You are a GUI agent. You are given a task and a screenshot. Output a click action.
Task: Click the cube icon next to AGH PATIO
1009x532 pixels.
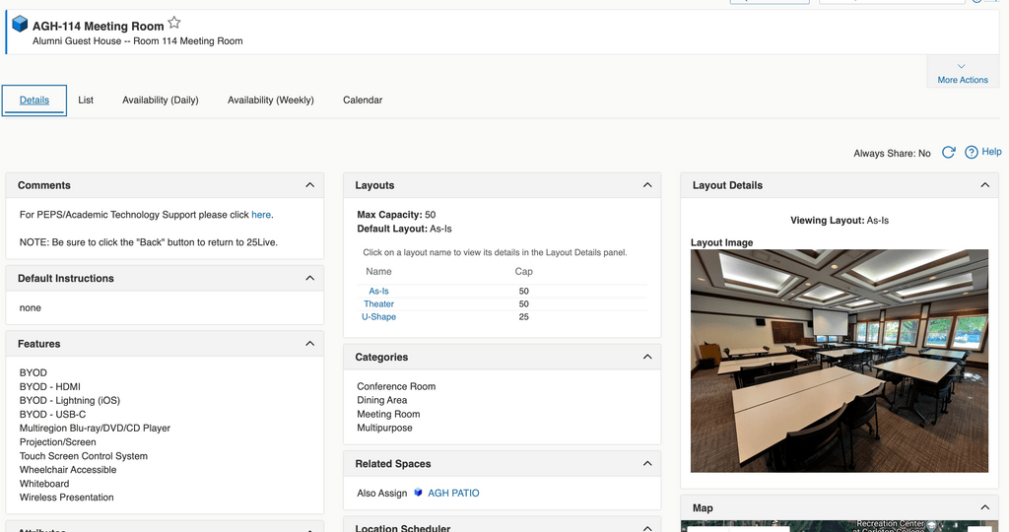pyautogui.click(x=418, y=493)
